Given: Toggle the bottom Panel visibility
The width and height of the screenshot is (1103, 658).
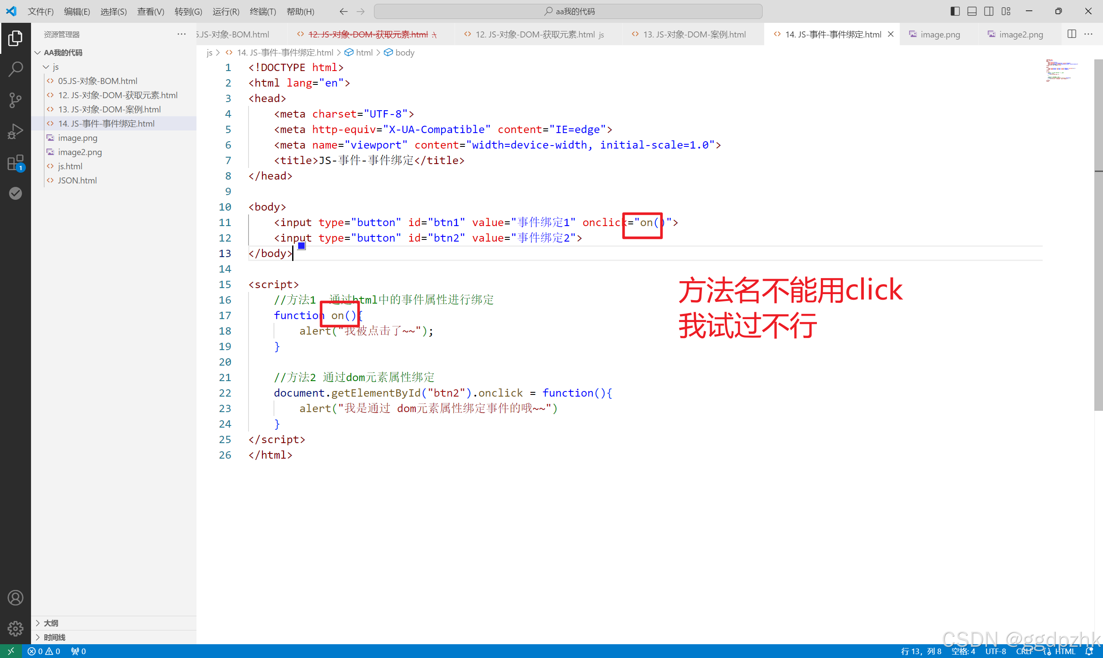Looking at the screenshot, I should 972,12.
